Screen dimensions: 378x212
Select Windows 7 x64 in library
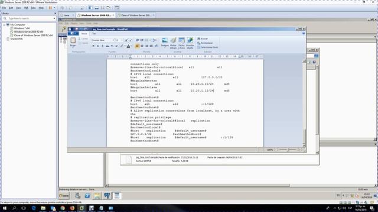[22, 28]
